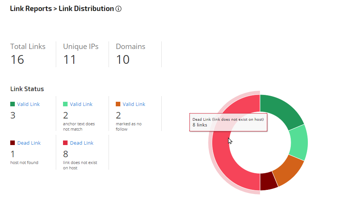342x202 pixels.
Task: Open Valid Link marked as no follow
Action: (x=134, y=104)
